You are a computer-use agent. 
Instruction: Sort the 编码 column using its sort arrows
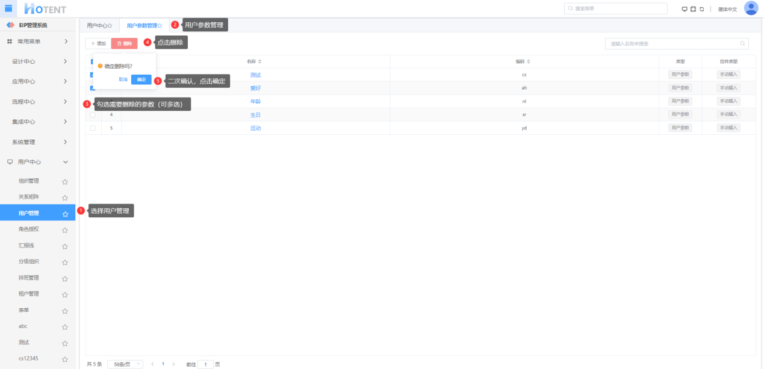[528, 61]
